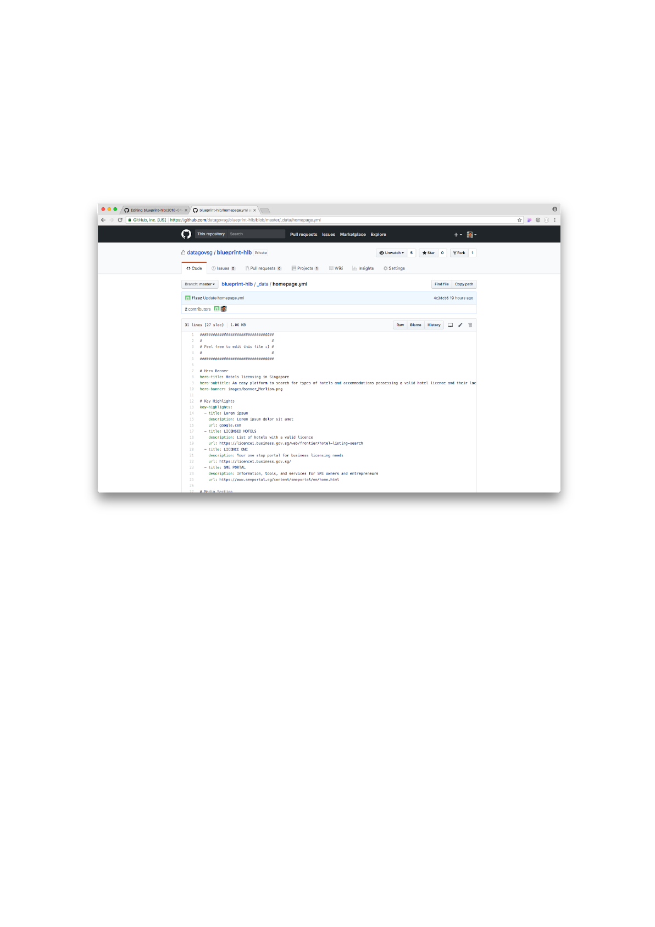Open Issues in the top header
Screen dimensions: 655x927
click(329, 235)
